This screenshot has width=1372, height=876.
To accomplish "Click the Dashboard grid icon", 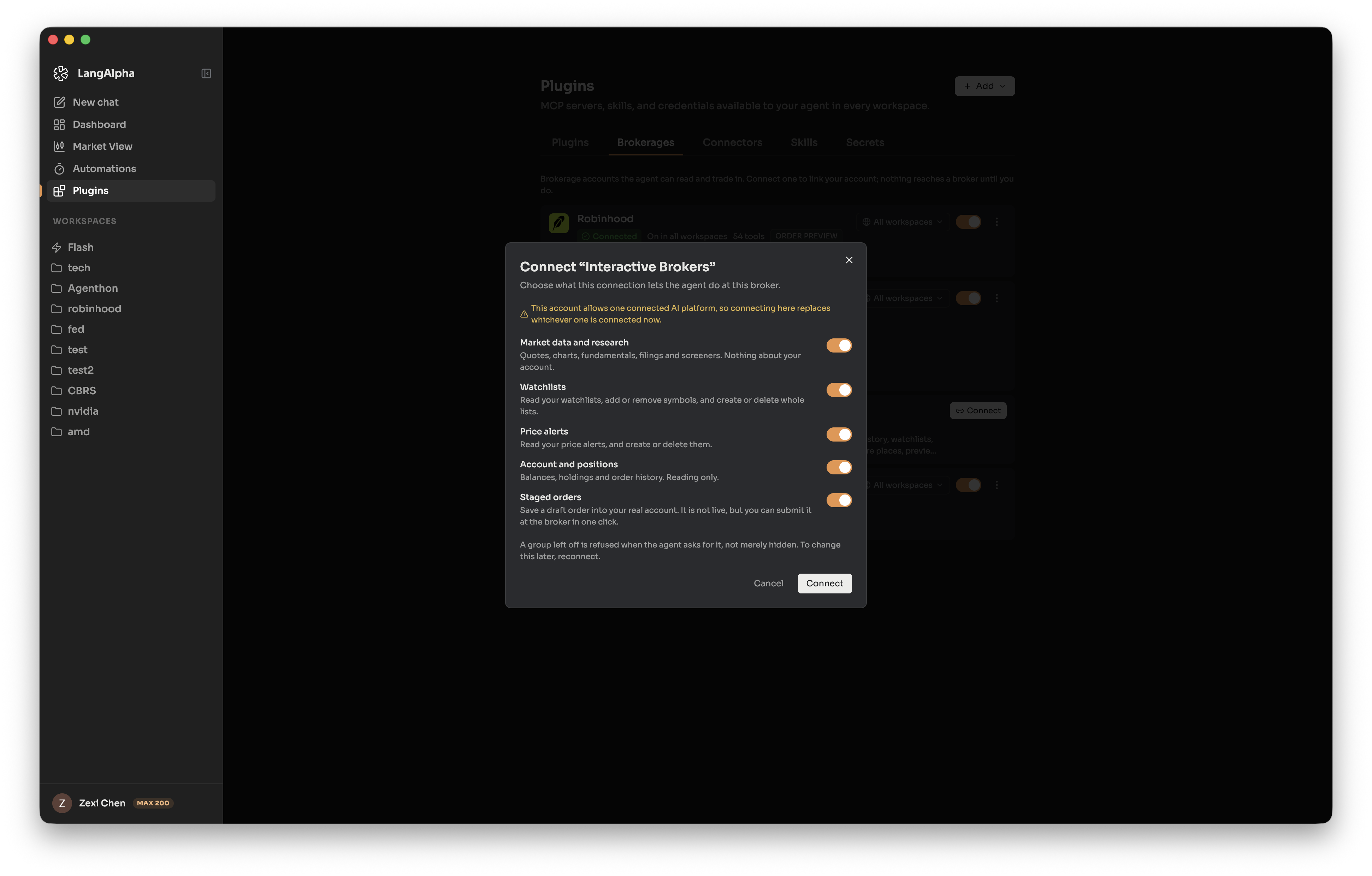I will [x=59, y=125].
